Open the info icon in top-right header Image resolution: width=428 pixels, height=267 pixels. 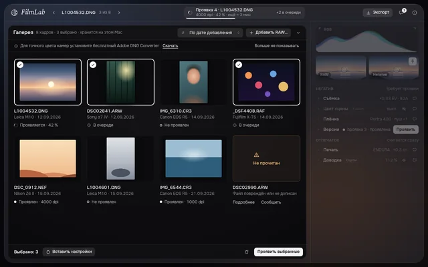(415, 13)
